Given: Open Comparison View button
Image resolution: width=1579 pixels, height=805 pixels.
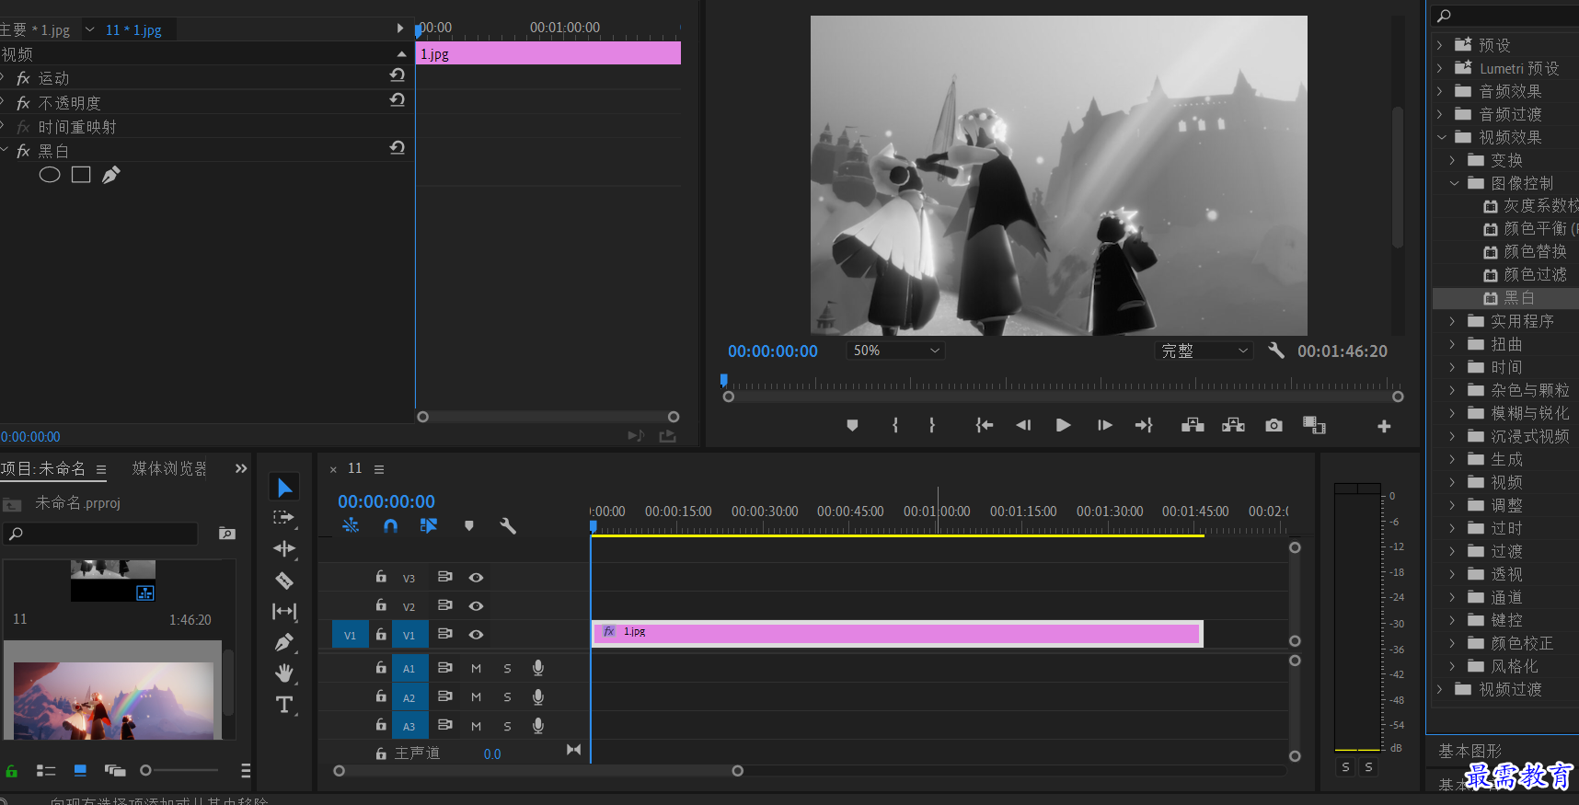Looking at the screenshot, I should coord(1314,425).
